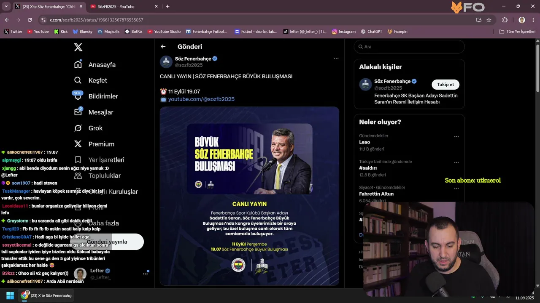
Task: Open Maçkolik bookmark
Action: point(109,32)
